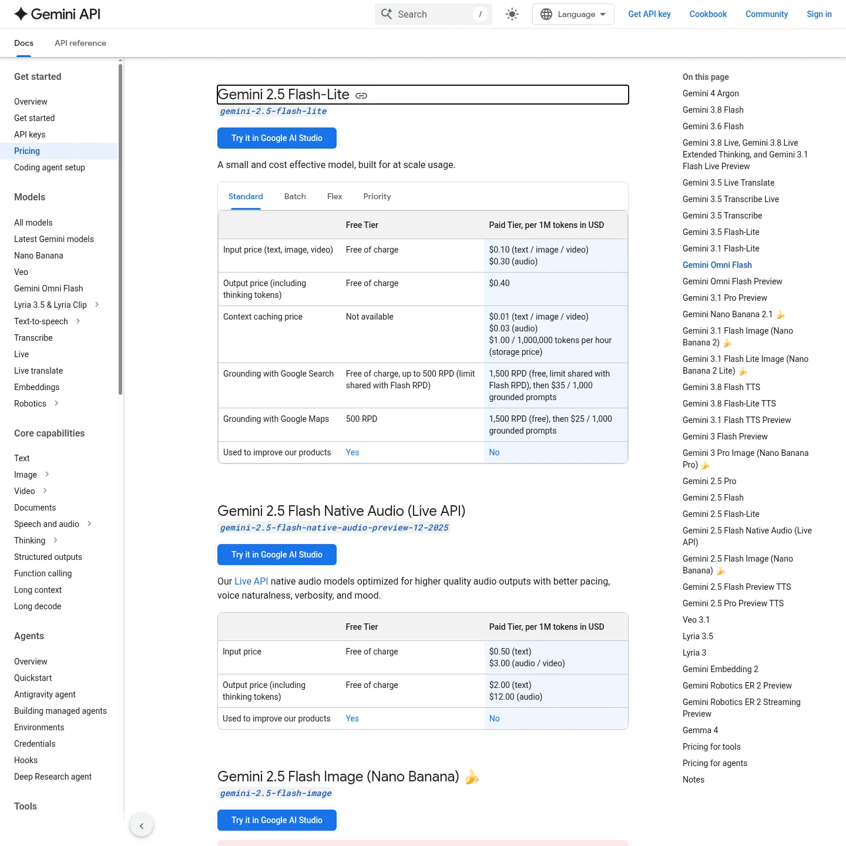The height and width of the screenshot is (846, 846).
Task: Open Nano Banana in the sidebar
Action: [x=39, y=256]
